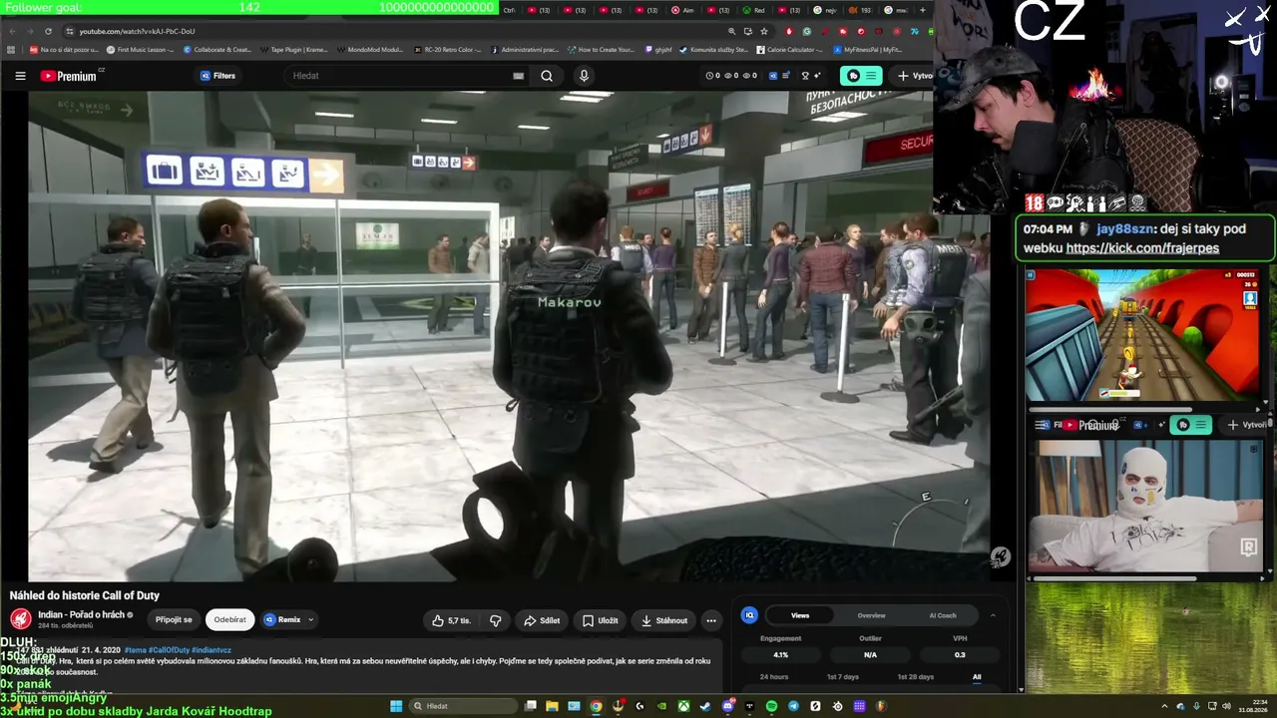Go back in browser history
This screenshot has height=718, width=1277.
pyautogui.click(x=12, y=31)
